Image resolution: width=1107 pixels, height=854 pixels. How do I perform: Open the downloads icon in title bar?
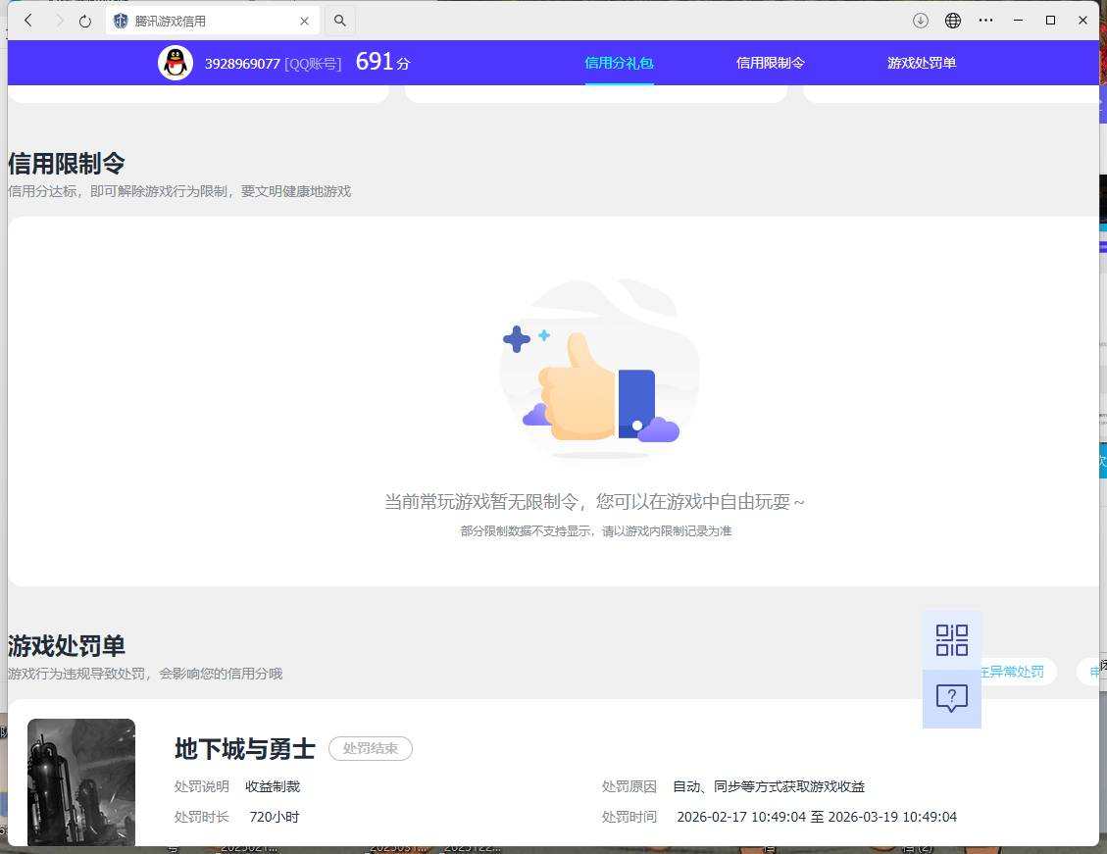click(920, 21)
